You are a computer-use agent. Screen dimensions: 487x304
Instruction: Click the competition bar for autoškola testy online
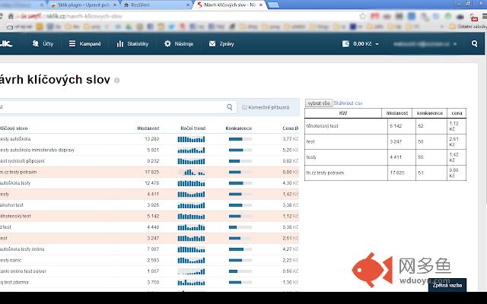240,249
